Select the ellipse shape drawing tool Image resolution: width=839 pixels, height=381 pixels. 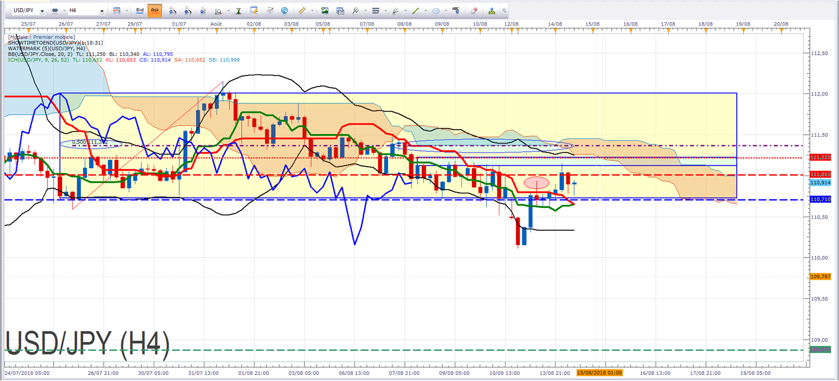436,11
